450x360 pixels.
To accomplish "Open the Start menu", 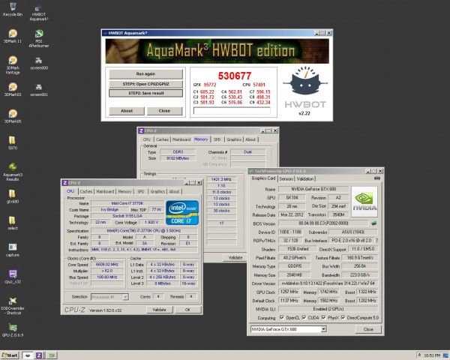I will tap(10, 355).
